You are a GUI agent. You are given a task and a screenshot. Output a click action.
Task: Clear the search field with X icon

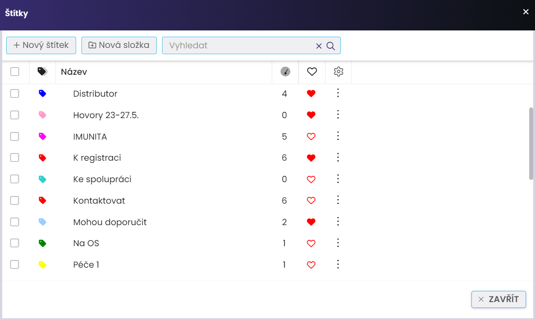tap(319, 46)
